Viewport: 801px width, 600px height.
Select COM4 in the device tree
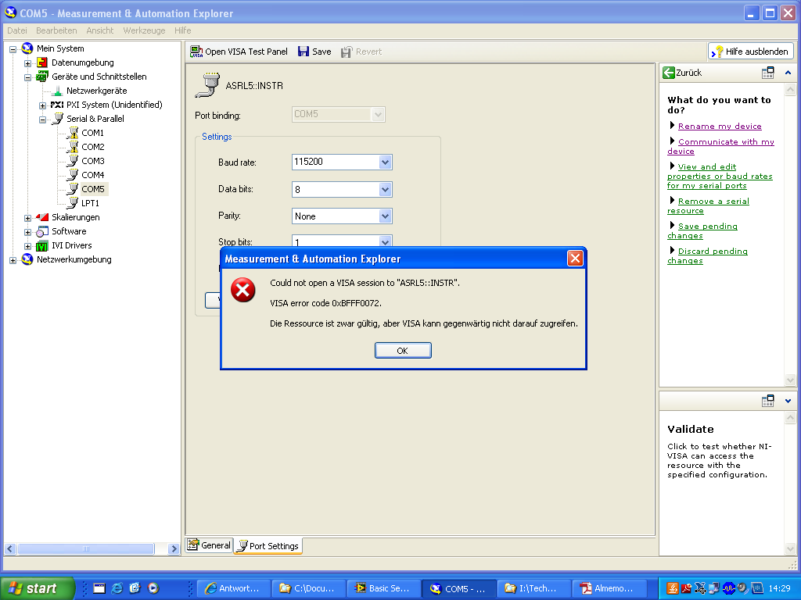point(92,175)
